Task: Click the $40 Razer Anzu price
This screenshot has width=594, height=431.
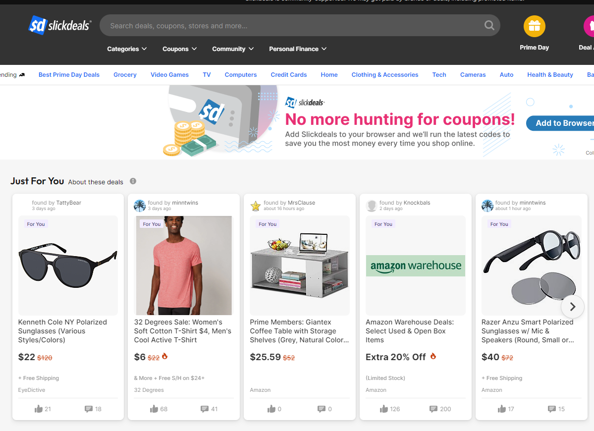Action: pyautogui.click(x=490, y=357)
